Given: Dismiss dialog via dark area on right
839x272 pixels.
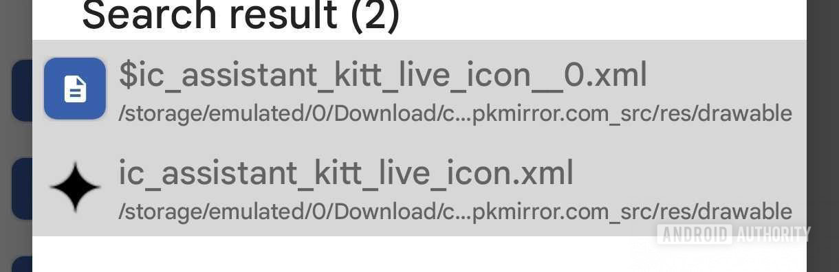Looking at the screenshot, I should click(x=822, y=136).
